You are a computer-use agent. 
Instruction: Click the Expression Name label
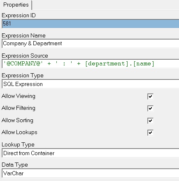[23, 35]
